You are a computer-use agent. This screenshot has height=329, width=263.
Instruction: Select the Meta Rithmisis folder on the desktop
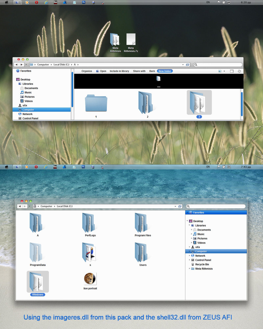(115, 42)
